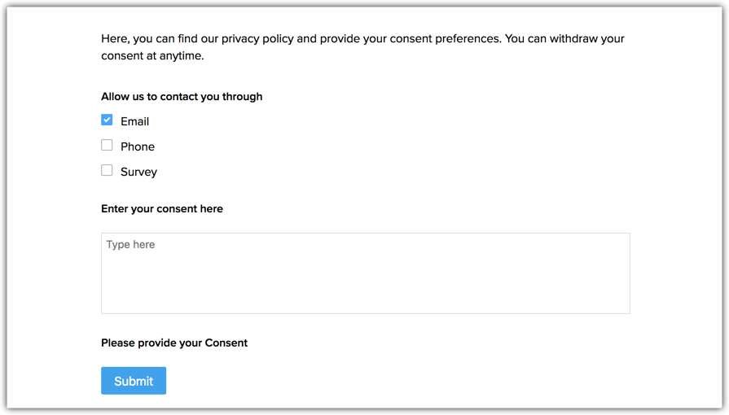Click the Email label text
The image size is (729, 415).
[x=135, y=121]
